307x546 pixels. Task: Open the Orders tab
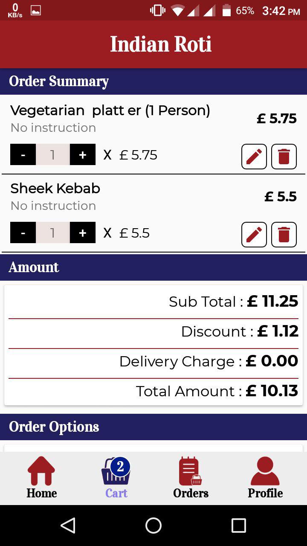point(191,478)
